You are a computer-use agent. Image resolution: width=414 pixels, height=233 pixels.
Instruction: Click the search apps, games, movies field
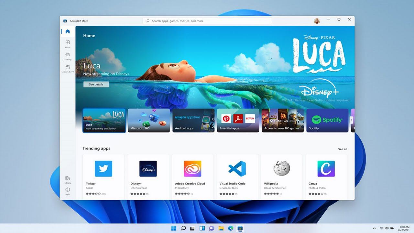207,21
